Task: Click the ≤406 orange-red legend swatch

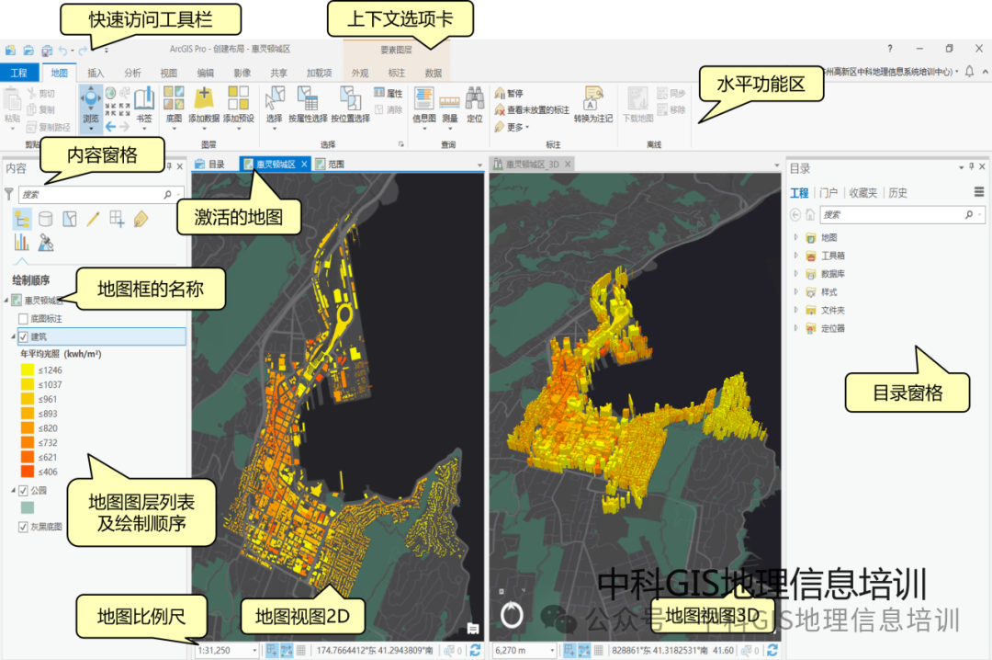Action: pyautogui.click(x=28, y=472)
